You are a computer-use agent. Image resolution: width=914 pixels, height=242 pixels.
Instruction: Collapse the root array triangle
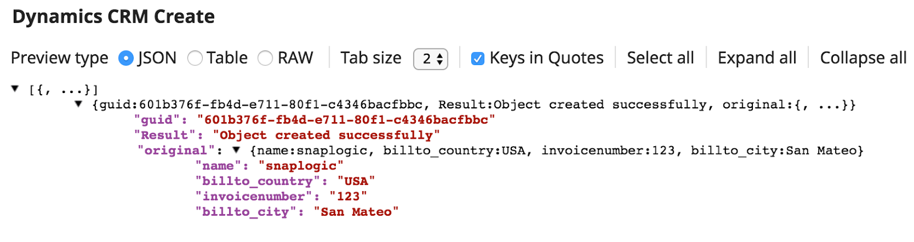pyautogui.click(x=15, y=88)
